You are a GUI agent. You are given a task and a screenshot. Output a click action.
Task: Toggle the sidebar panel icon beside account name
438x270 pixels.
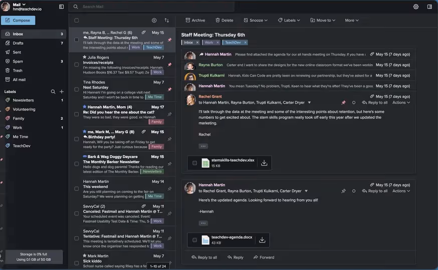click(62, 7)
